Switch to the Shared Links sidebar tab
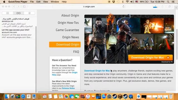178x100 pixels. (29, 13)
